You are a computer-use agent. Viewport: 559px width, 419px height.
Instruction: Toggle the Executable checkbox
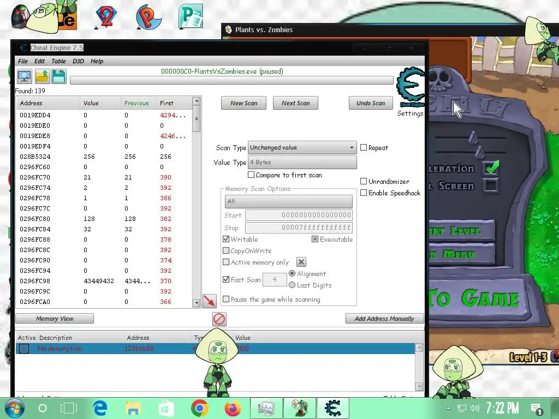point(315,239)
